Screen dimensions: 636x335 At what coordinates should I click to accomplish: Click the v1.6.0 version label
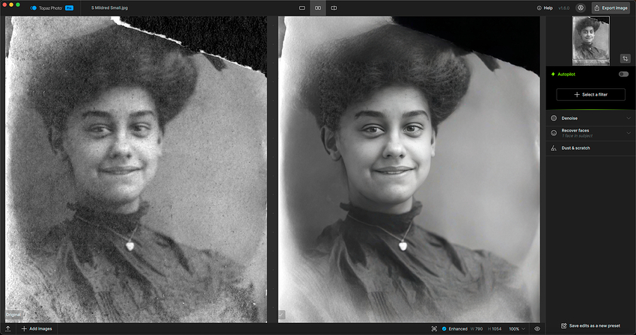[x=564, y=7]
